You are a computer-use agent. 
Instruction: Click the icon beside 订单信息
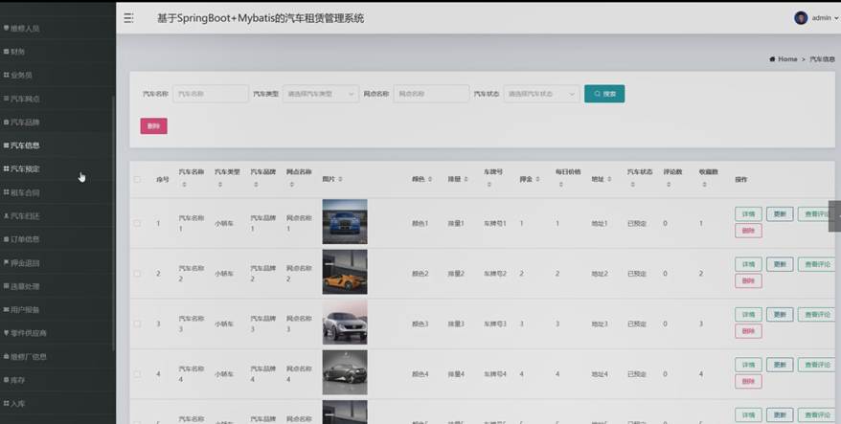(x=6, y=239)
